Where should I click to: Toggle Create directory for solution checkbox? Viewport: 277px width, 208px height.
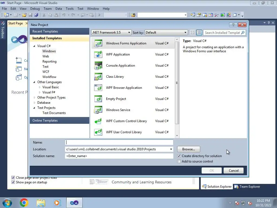pyautogui.click(x=179, y=156)
